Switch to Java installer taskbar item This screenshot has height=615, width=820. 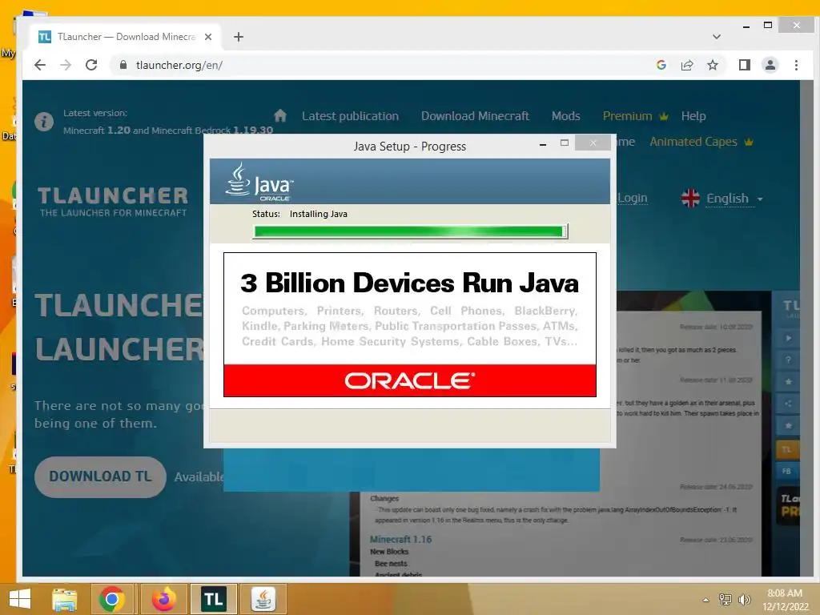tap(263, 599)
